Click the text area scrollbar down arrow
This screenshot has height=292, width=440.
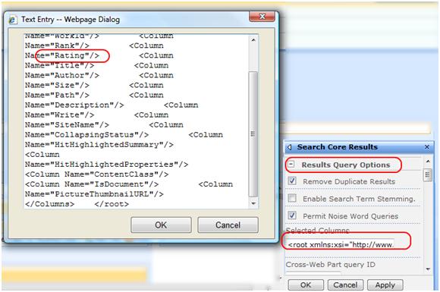[x=253, y=203]
